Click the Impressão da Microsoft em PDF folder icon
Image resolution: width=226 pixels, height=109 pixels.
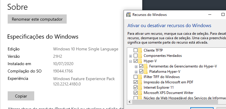click(x=140, y=82)
